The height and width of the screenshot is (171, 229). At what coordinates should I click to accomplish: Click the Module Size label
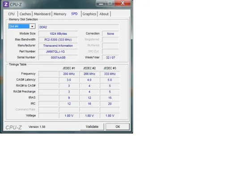[27, 33]
